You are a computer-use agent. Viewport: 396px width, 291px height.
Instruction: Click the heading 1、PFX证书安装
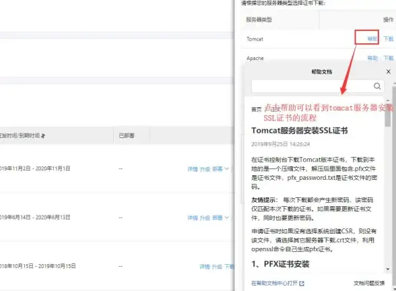[280, 264]
